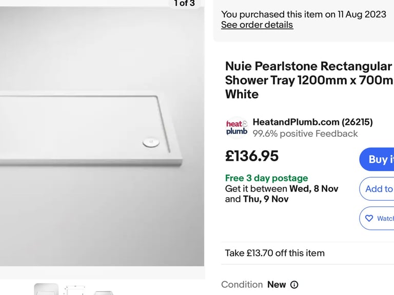This screenshot has height=295, width=394.
Task: View the 99.6% positive Feedback text
Action: [305, 134]
